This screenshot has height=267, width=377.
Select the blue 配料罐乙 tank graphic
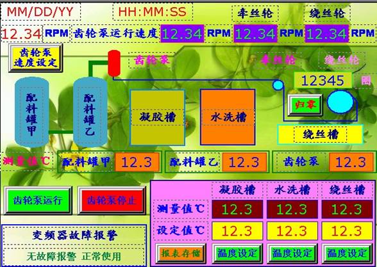click(90, 112)
